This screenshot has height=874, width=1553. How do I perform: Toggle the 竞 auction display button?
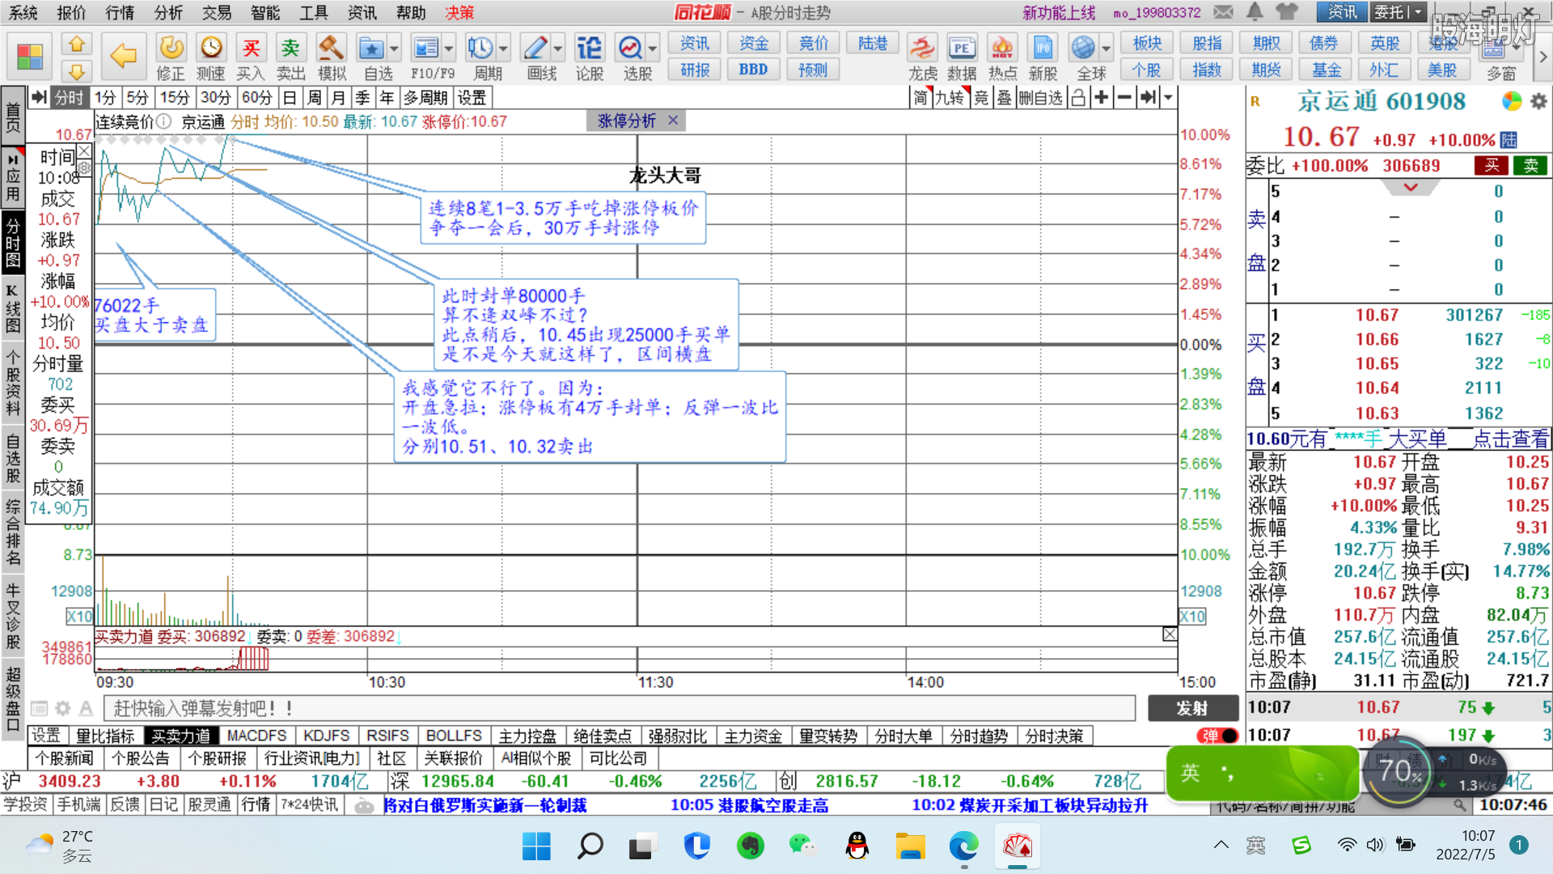981,98
